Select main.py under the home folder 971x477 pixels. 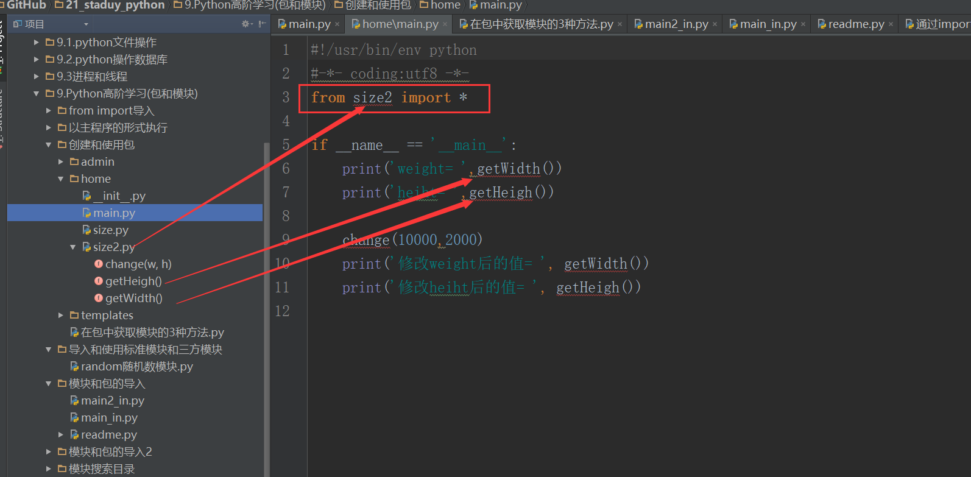pos(114,213)
